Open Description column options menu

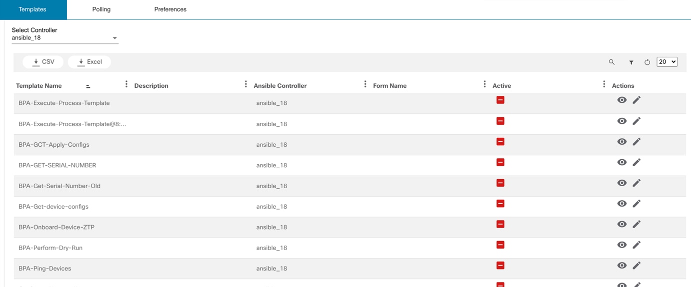coord(245,84)
